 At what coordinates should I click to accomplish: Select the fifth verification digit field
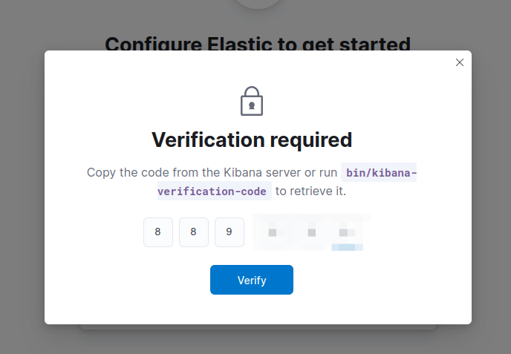click(x=312, y=232)
